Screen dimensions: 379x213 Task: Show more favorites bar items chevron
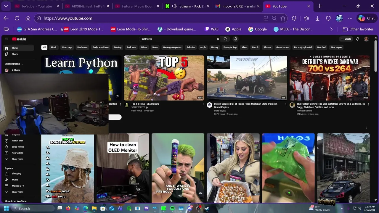pyautogui.click(x=331, y=29)
